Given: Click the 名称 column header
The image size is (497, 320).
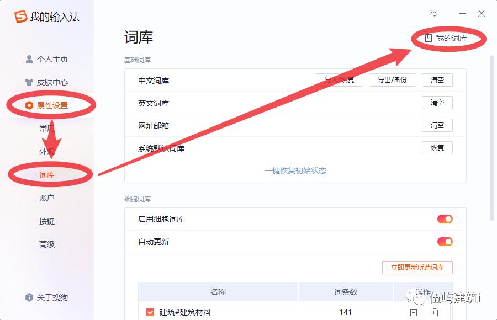Looking at the screenshot, I should click(x=218, y=292).
